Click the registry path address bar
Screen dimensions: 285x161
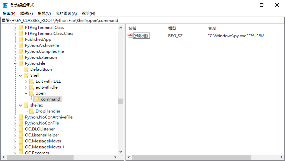point(142,21)
